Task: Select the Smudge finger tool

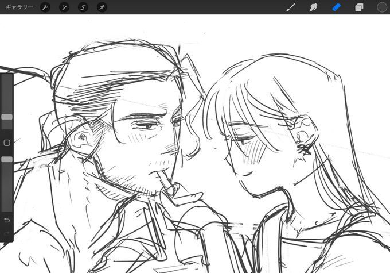Action: [313, 7]
